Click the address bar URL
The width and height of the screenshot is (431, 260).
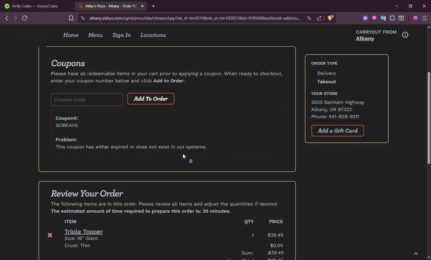(195, 18)
